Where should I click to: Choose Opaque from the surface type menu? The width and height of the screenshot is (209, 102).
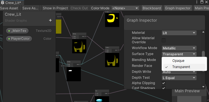[184, 61]
